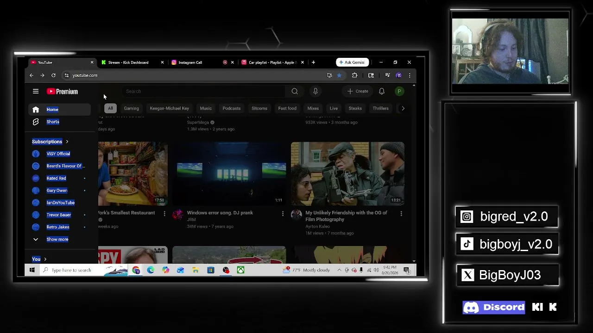
Task: Open the Windows Start menu
Action: pyautogui.click(x=32, y=270)
